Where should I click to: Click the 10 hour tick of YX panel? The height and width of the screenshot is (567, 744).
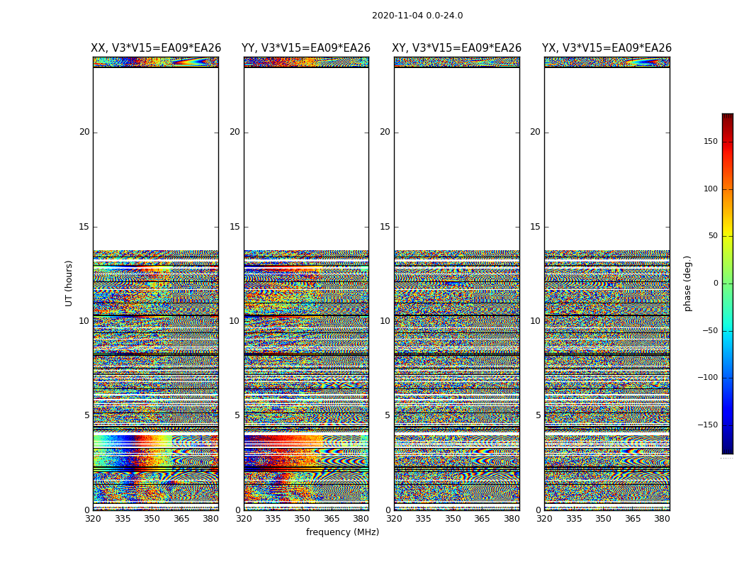(x=536, y=321)
